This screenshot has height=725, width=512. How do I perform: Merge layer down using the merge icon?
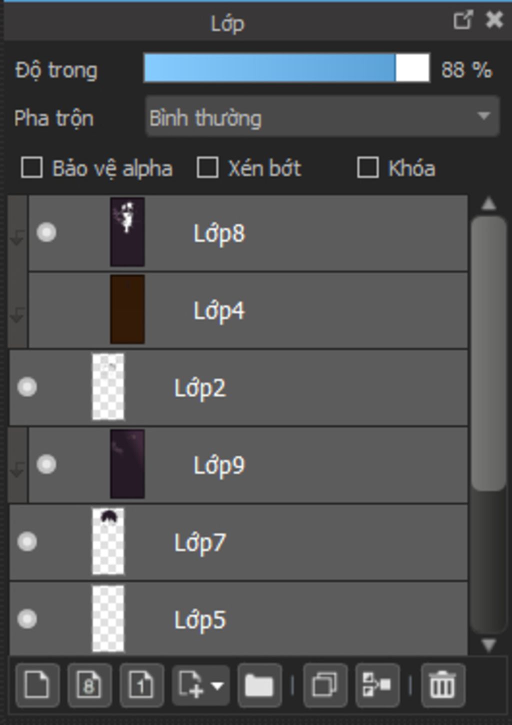(x=377, y=685)
